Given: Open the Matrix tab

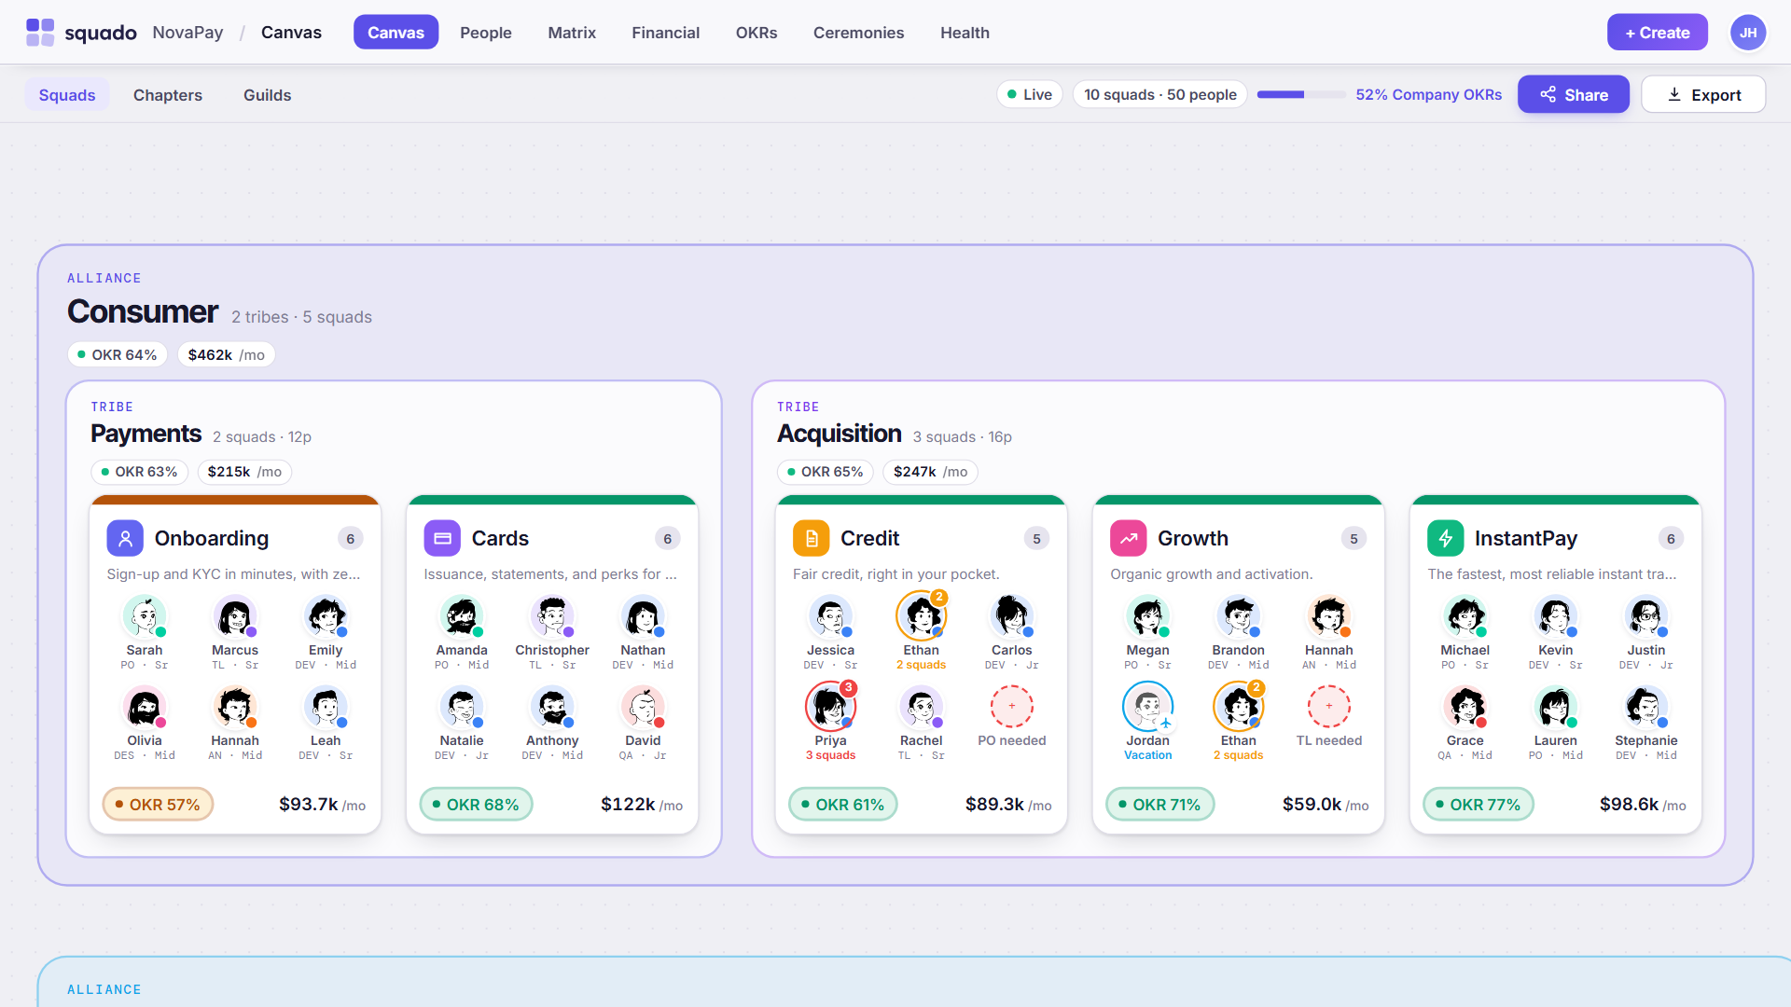Looking at the screenshot, I should [572, 33].
